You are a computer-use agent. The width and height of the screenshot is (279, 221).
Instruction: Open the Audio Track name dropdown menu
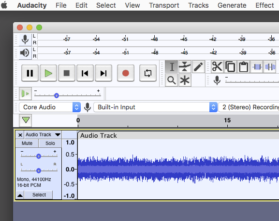coord(43,135)
